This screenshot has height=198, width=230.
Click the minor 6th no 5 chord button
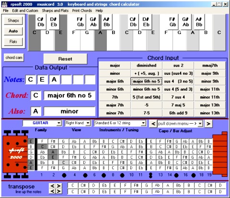[147, 89]
